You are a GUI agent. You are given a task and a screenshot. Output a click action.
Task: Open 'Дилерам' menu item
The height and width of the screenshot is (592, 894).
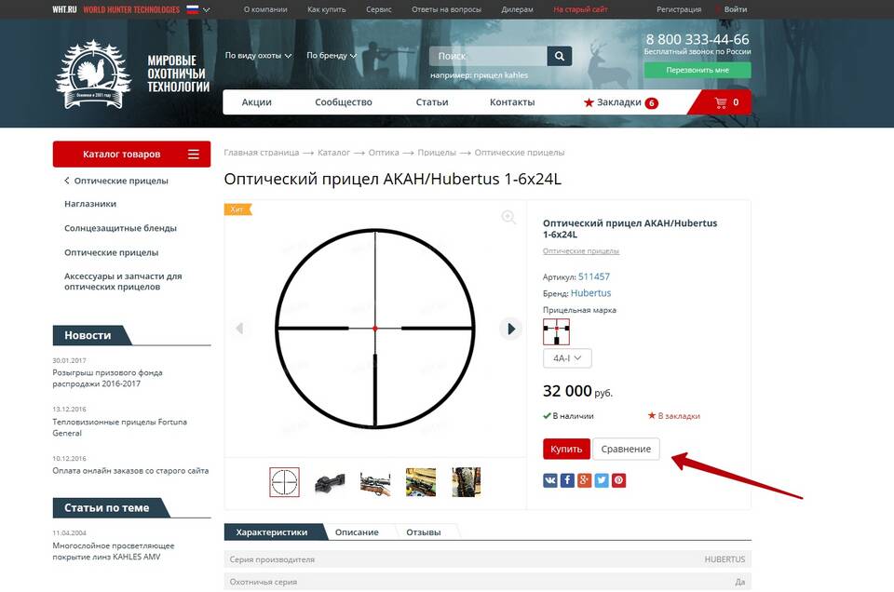point(517,9)
